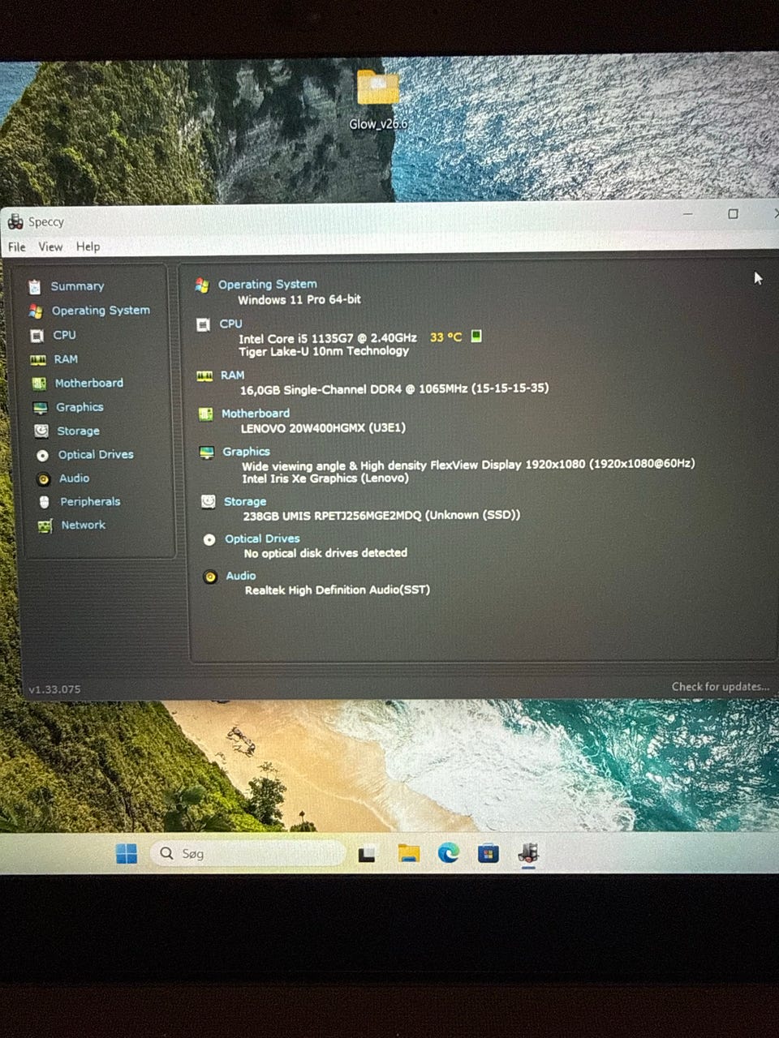Select the Storage drive icon in sidebar
Viewport: 779px width, 1038px height.
click(41, 431)
